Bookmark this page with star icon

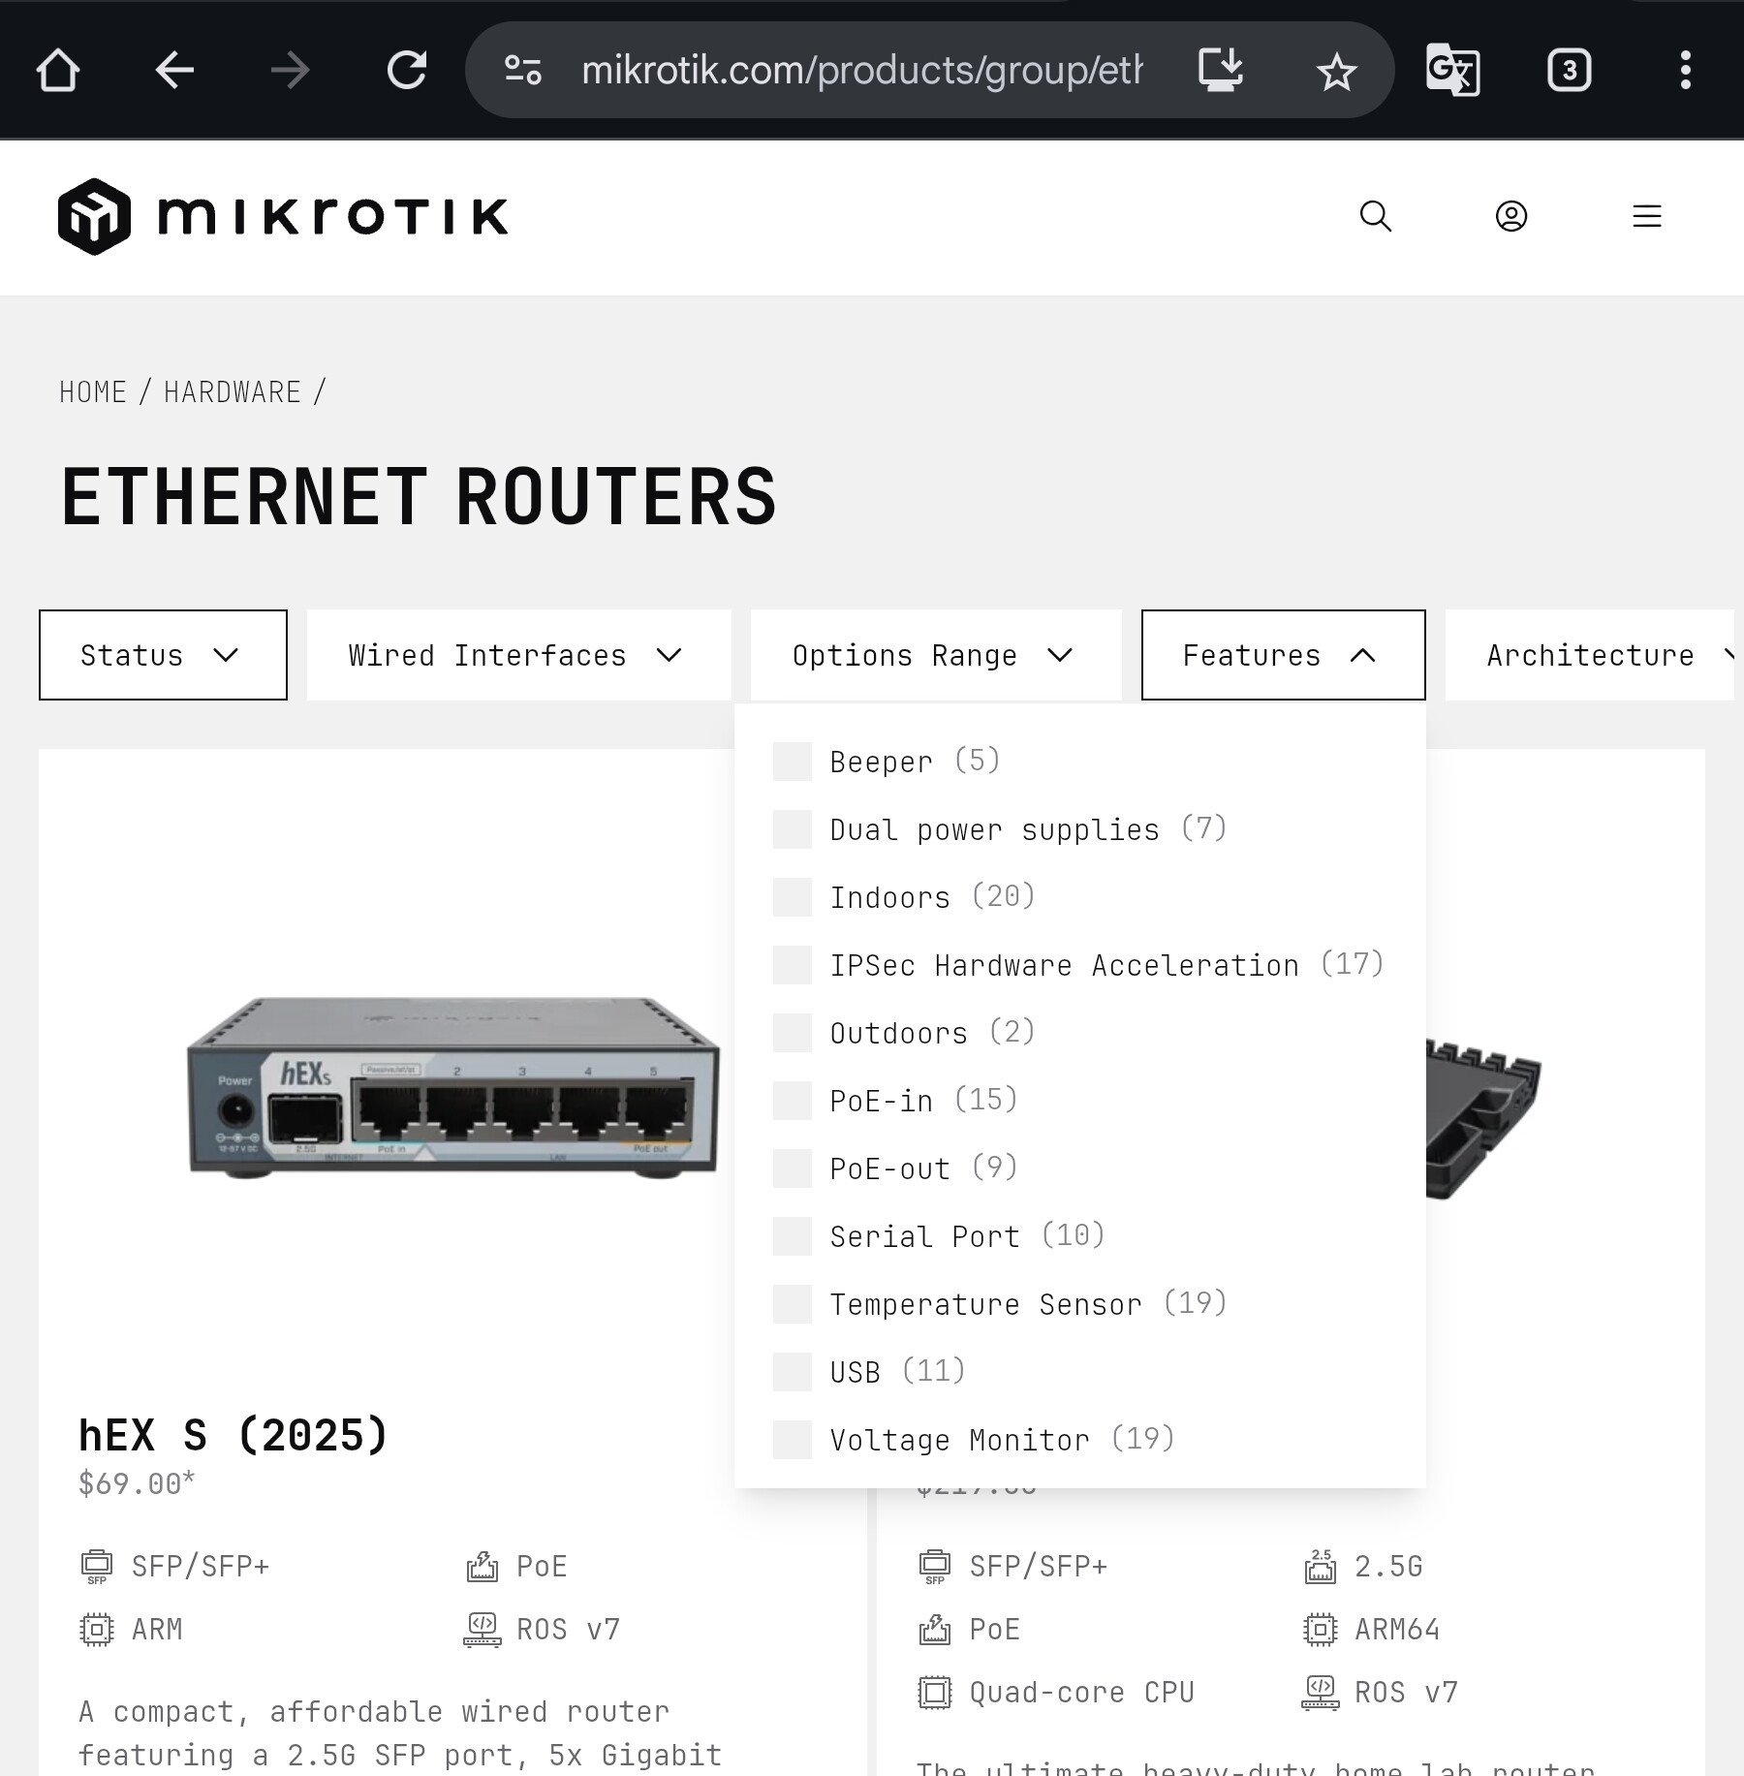tap(1336, 71)
